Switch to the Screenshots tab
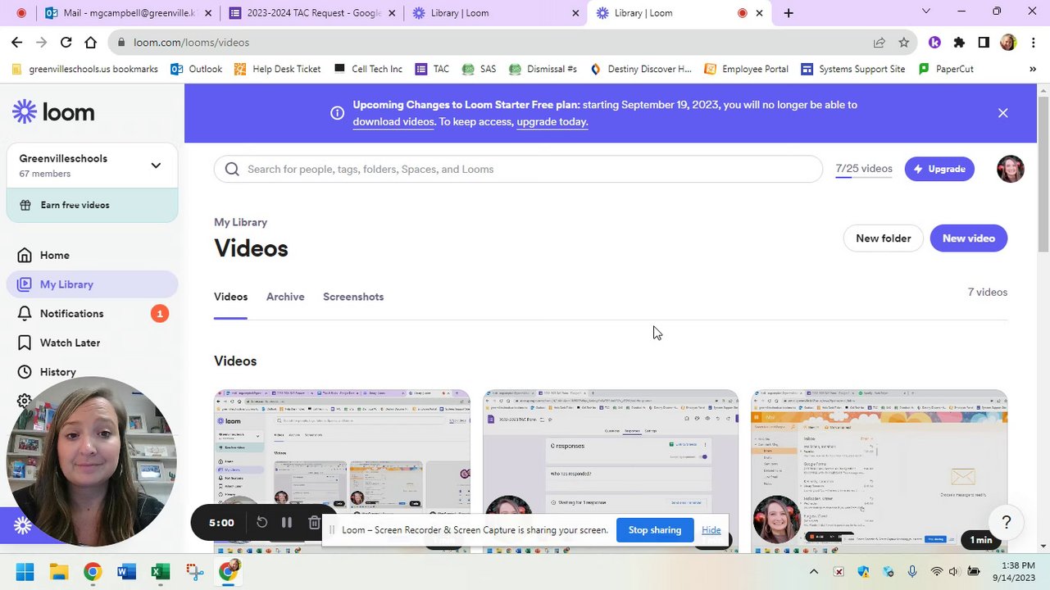Viewport: 1050px width, 590px height. click(353, 297)
